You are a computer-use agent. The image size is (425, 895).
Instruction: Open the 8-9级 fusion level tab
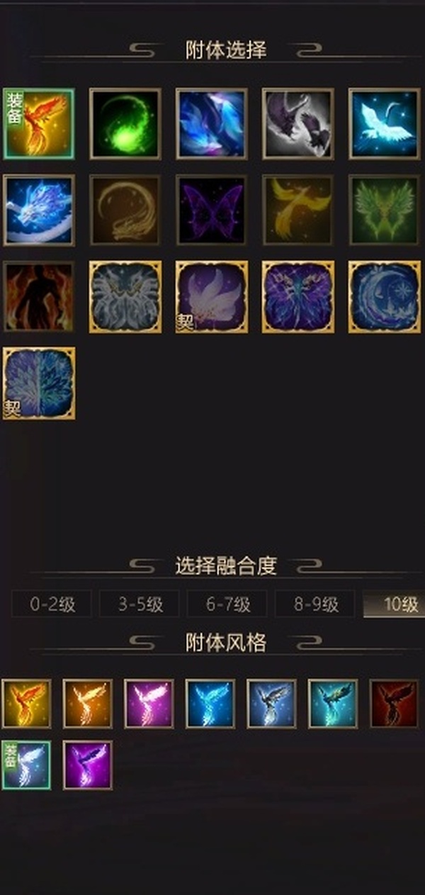pyautogui.click(x=314, y=604)
